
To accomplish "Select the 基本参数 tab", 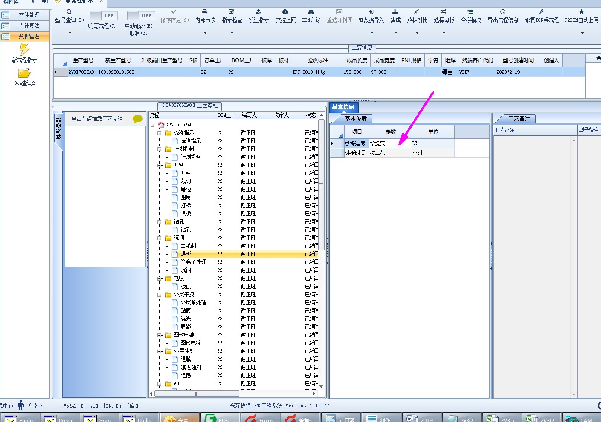I will [x=356, y=119].
